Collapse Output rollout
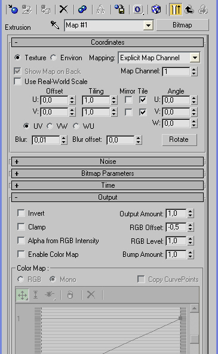 (x=108, y=197)
